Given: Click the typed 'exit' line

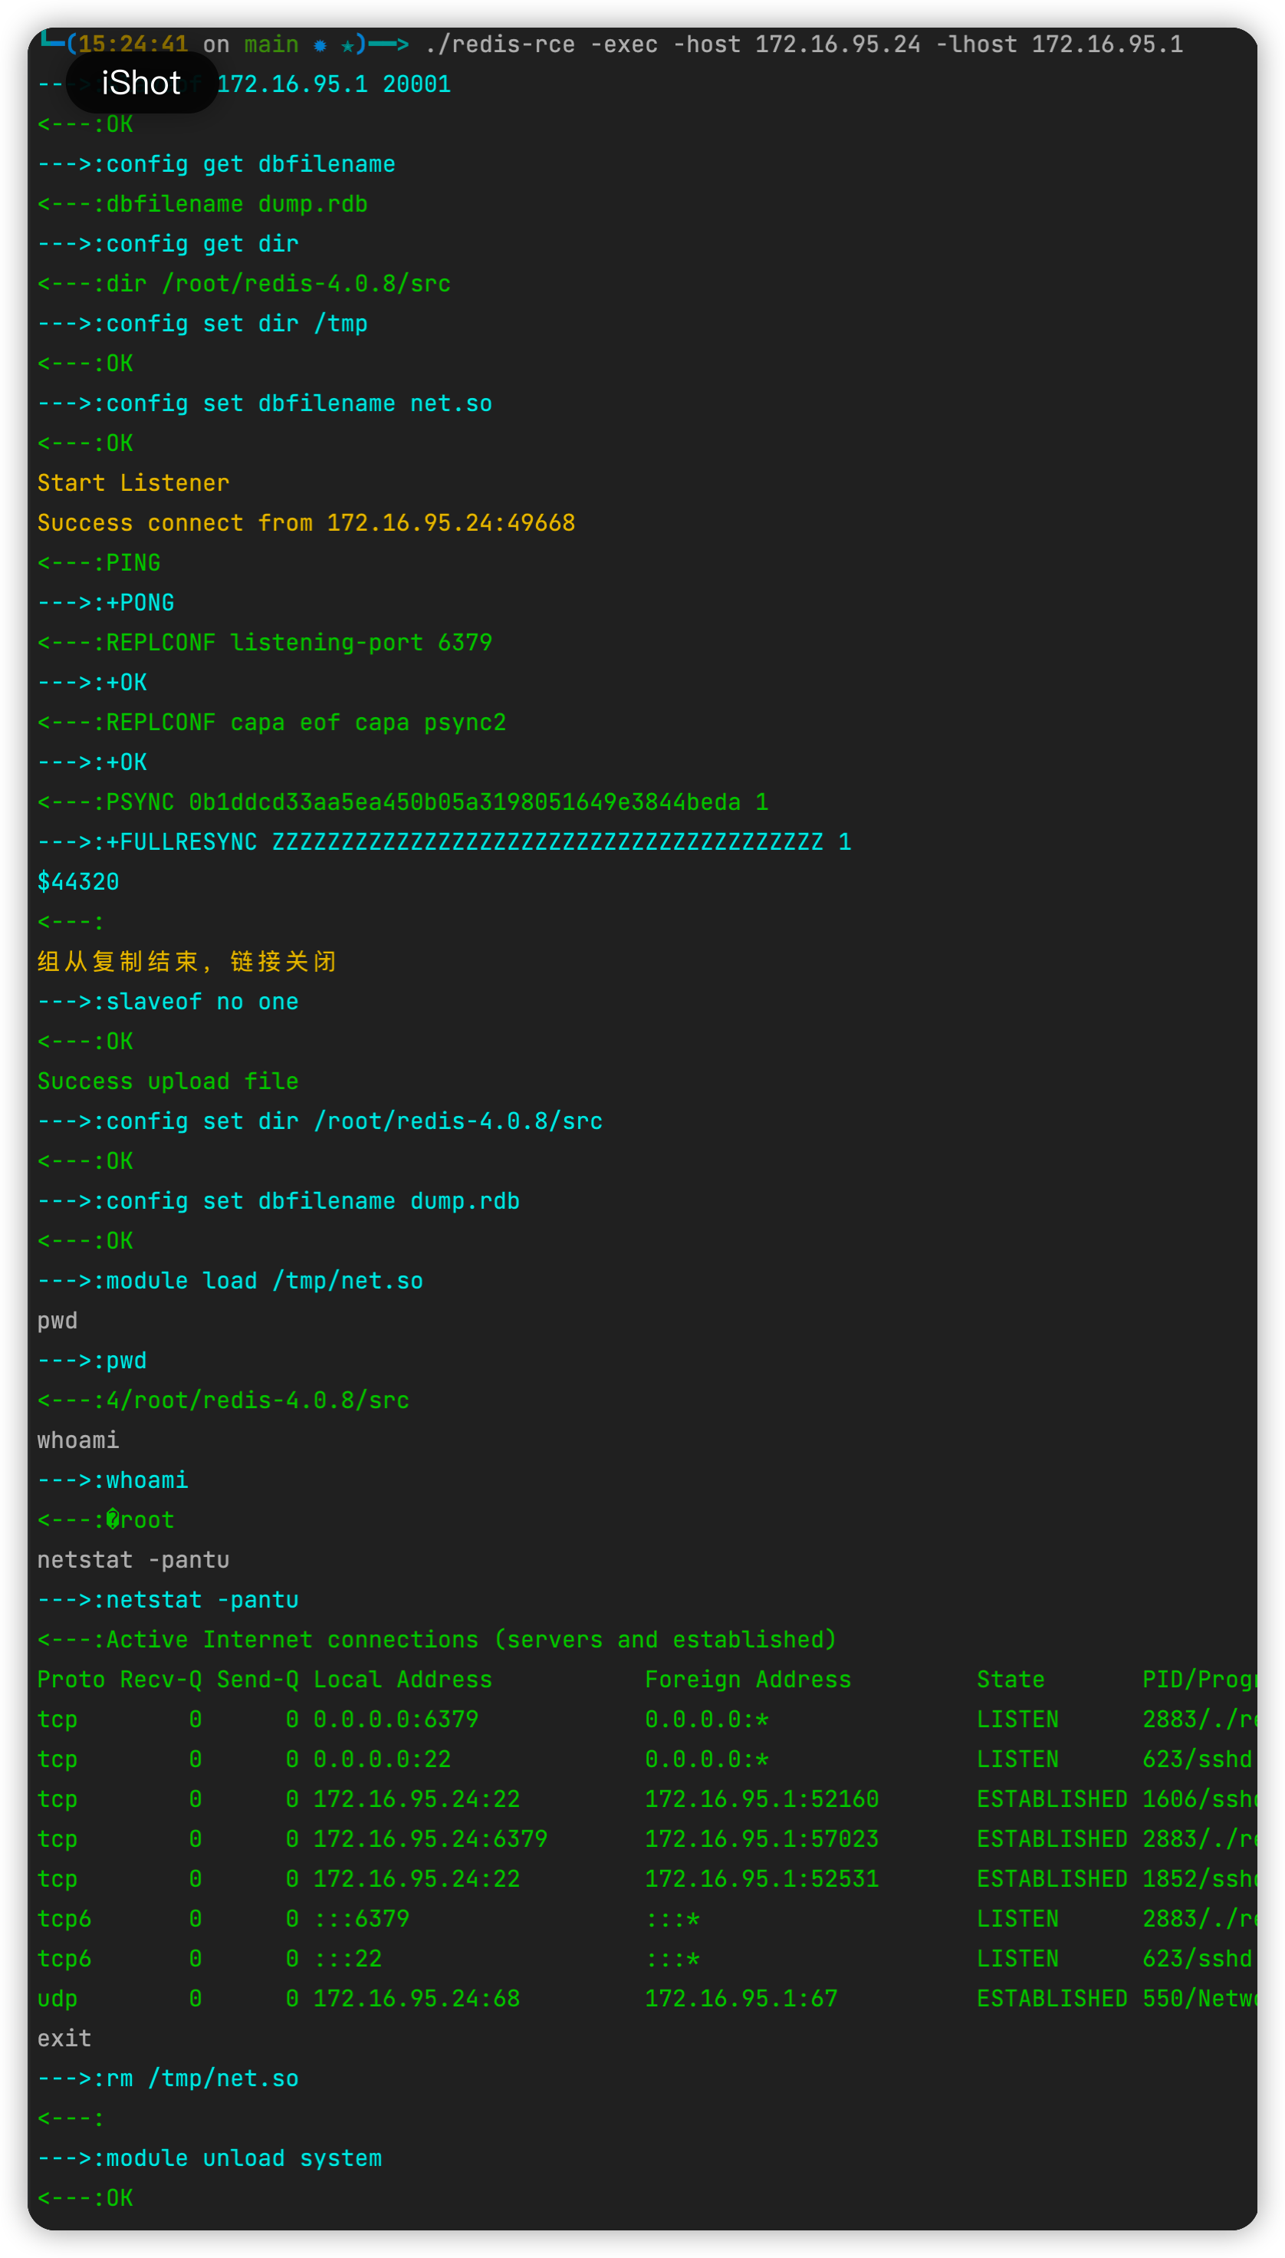Looking at the screenshot, I should pos(64,2037).
